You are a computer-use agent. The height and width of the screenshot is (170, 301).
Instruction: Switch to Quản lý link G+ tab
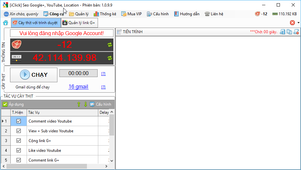pyautogui.click(x=79, y=23)
